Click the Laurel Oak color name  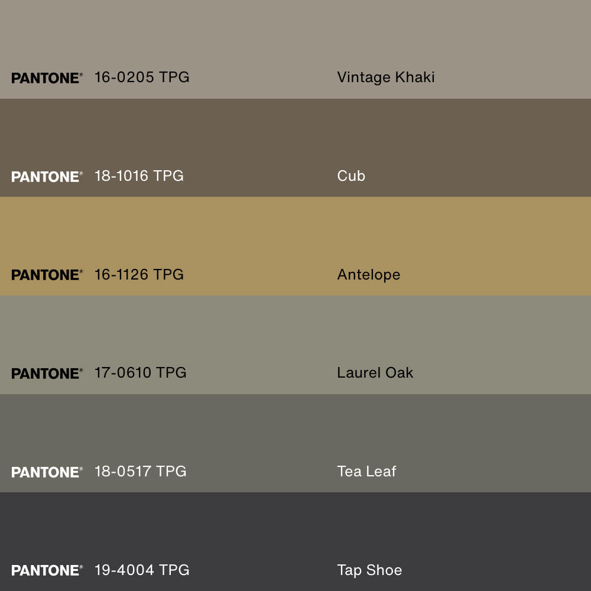[375, 373]
